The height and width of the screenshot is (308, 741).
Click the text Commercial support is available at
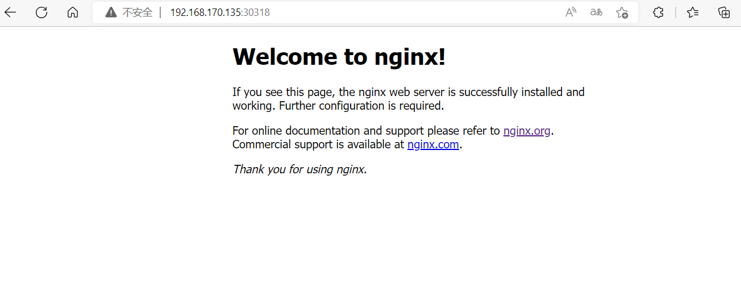(x=318, y=144)
